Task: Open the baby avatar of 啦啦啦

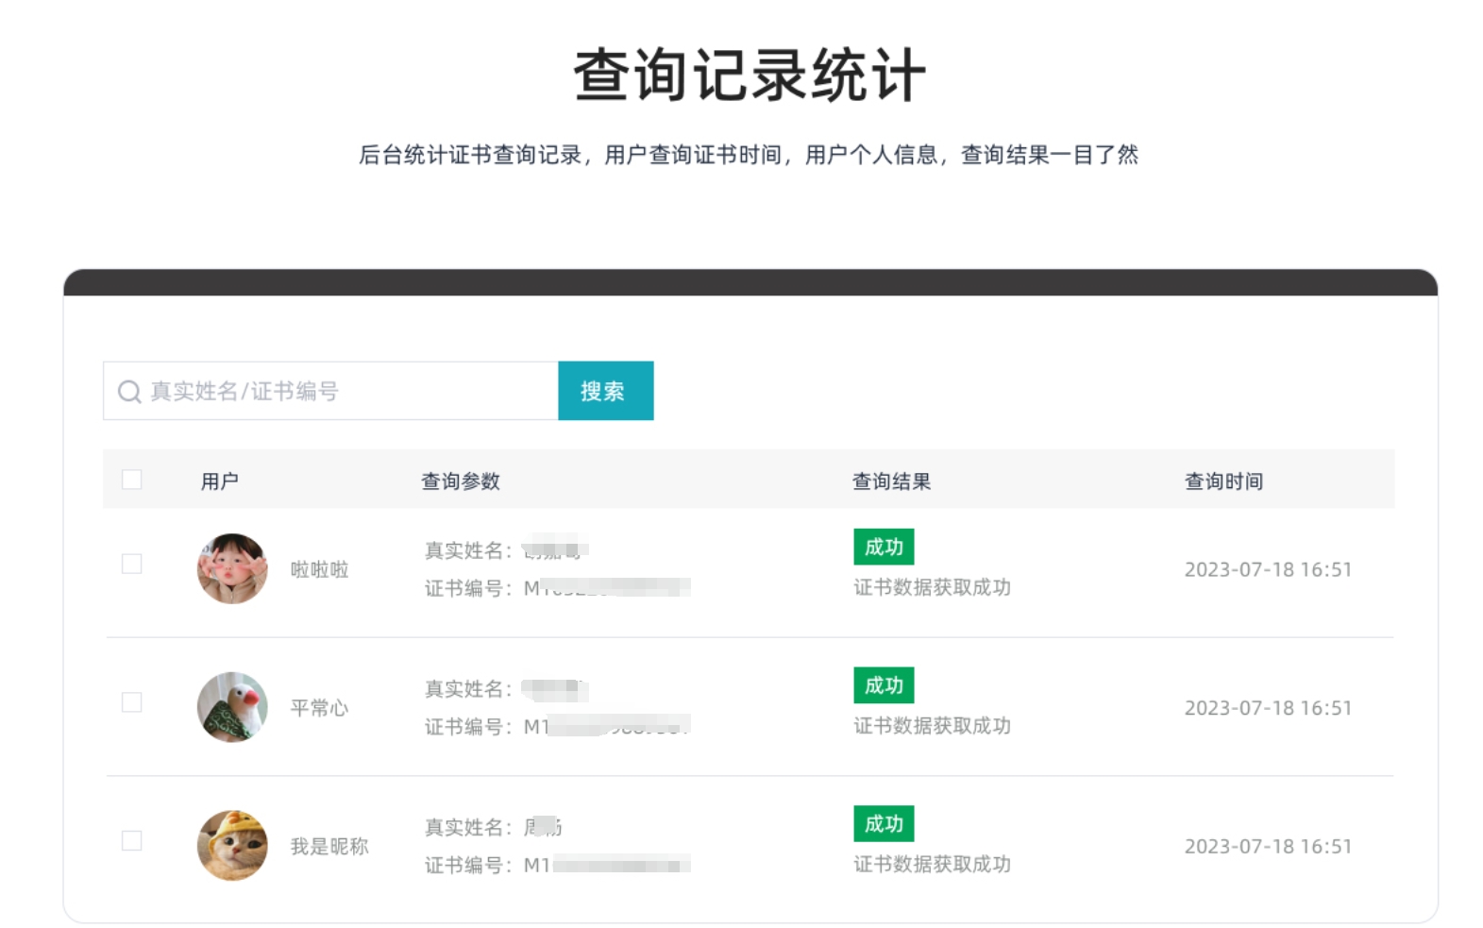Action: (232, 568)
